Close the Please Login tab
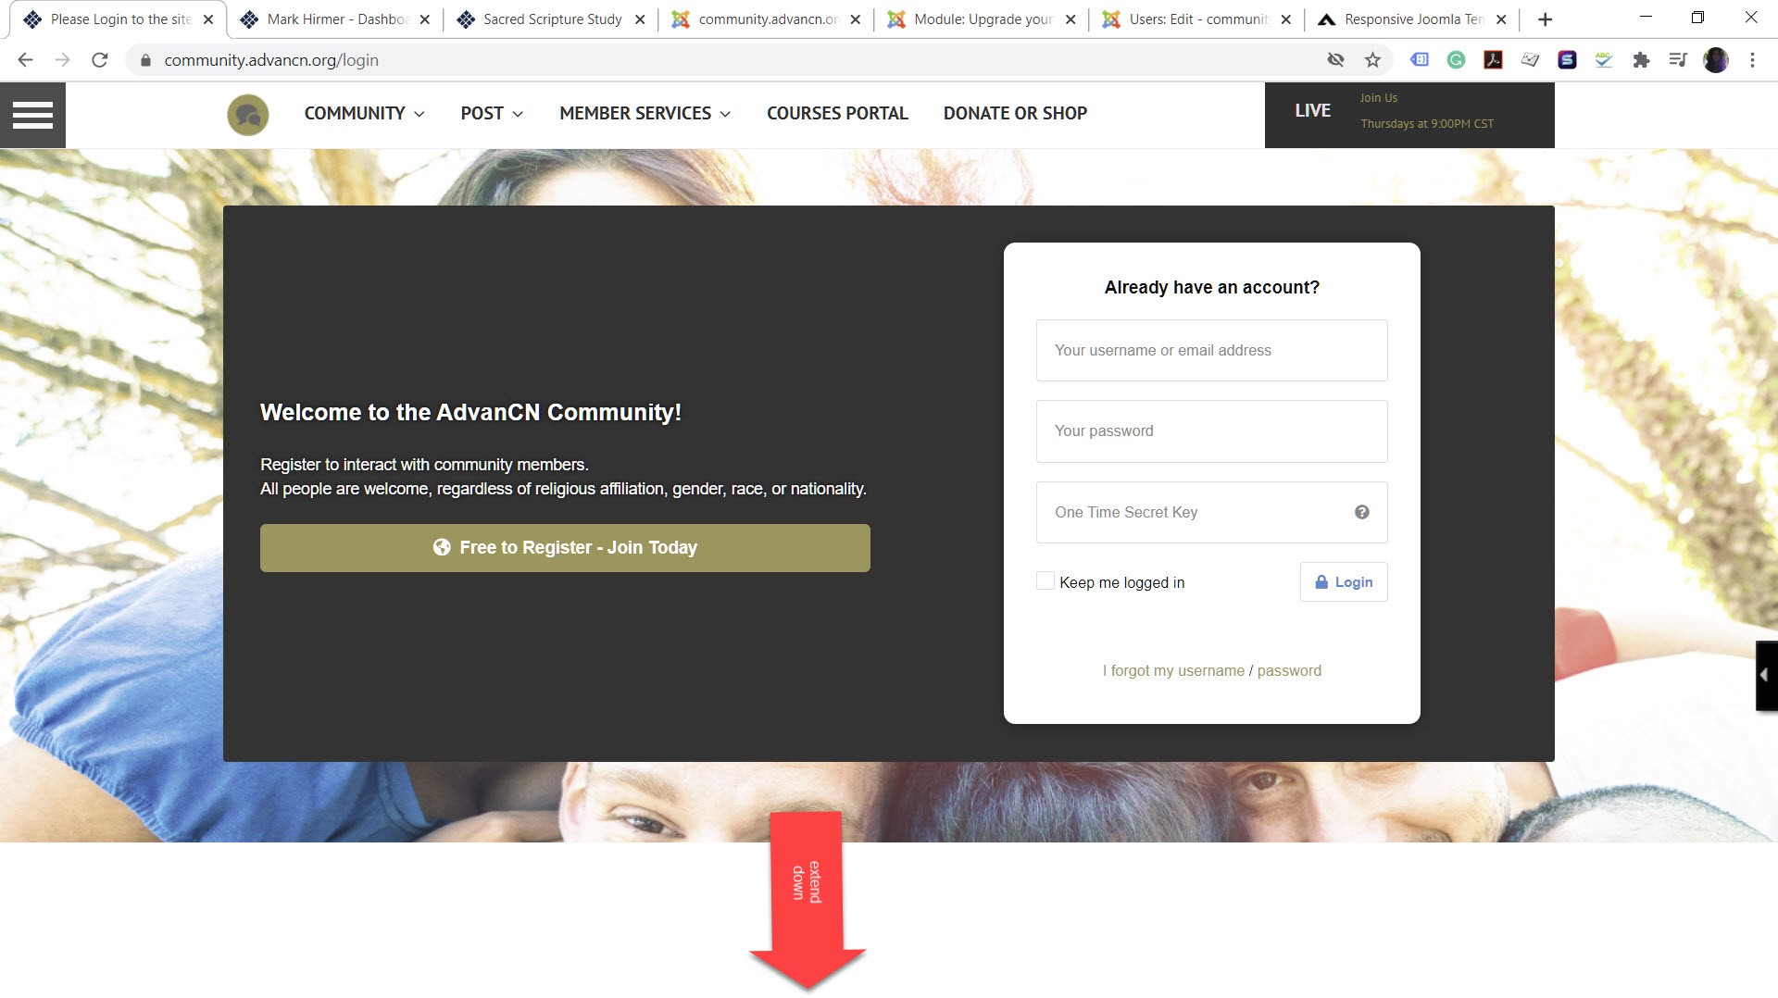Viewport: 1778px width, 998px height. [x=208, y=19]
